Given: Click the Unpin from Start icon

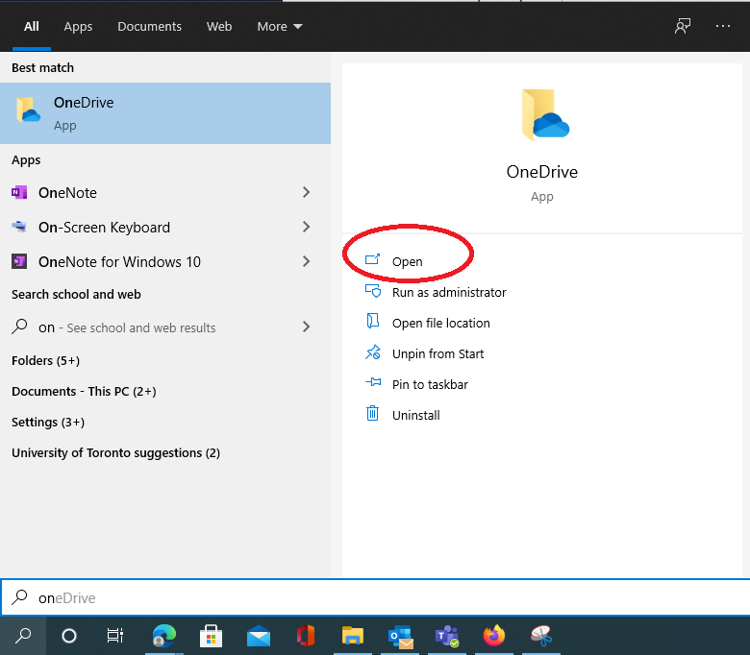Looking at the screenshot, I should pos(373,352).
